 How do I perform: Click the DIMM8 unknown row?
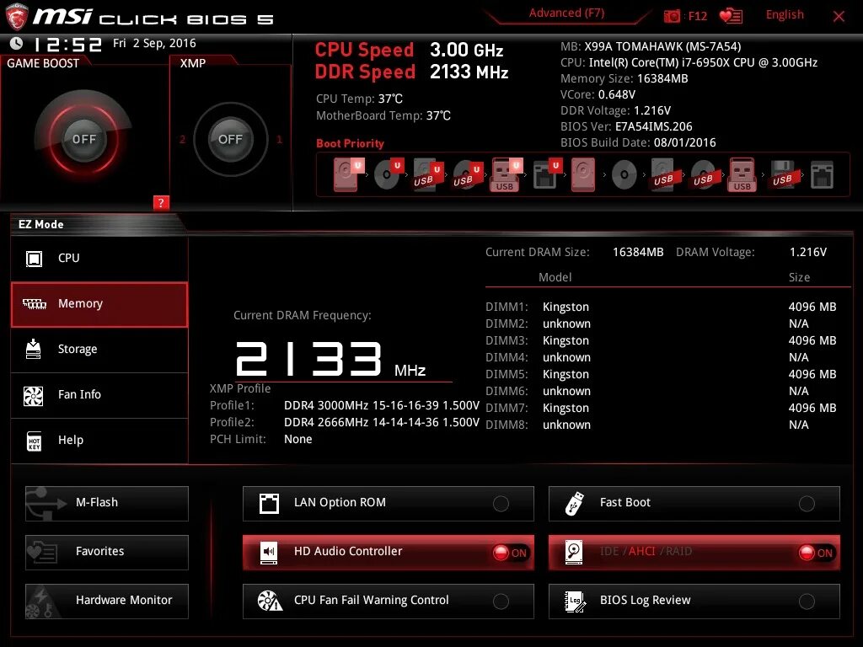tap(661, 425)
